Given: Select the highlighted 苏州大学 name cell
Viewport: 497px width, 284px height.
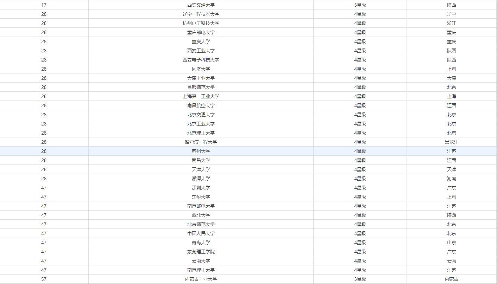Looking at the screenshot, I should click(x=201, y=151).
